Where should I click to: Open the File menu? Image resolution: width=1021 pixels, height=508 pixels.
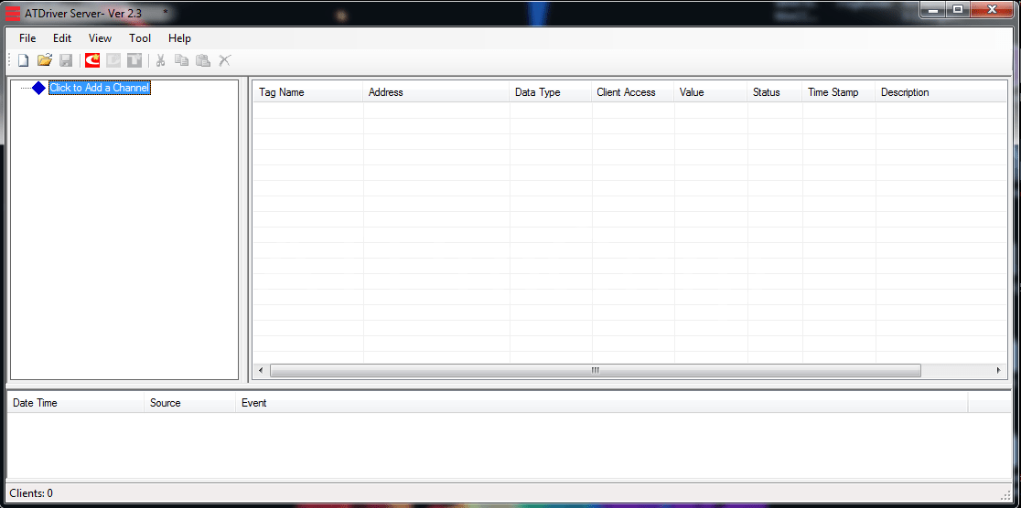tap(28, 38)
